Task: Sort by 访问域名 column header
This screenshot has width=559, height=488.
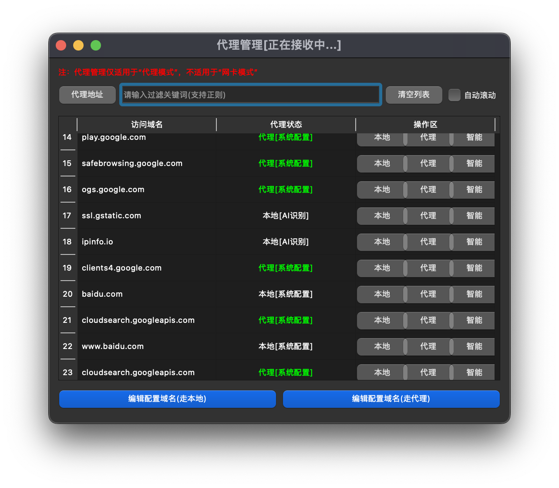Action: tap(147, 125)
